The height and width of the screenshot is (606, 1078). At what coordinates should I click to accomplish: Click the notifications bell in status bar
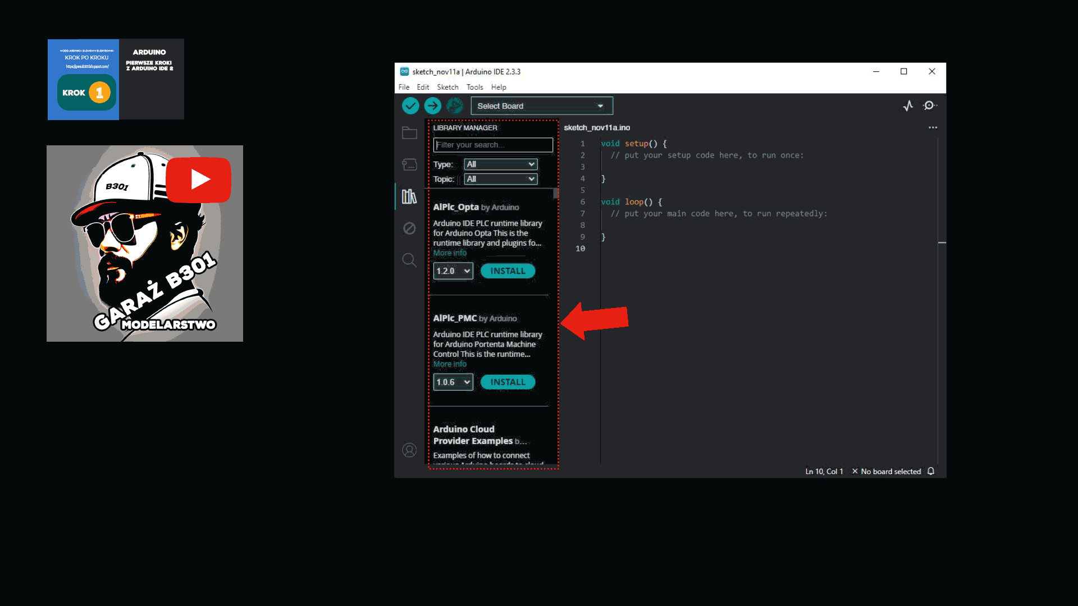pyautogui.click(x=931, y=471)
